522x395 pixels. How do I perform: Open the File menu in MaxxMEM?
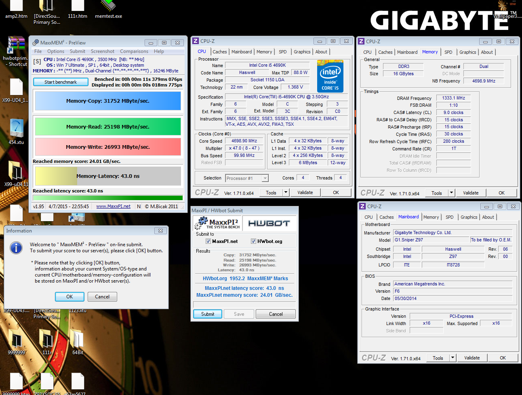pyautogui.click(x=38, y=51)
